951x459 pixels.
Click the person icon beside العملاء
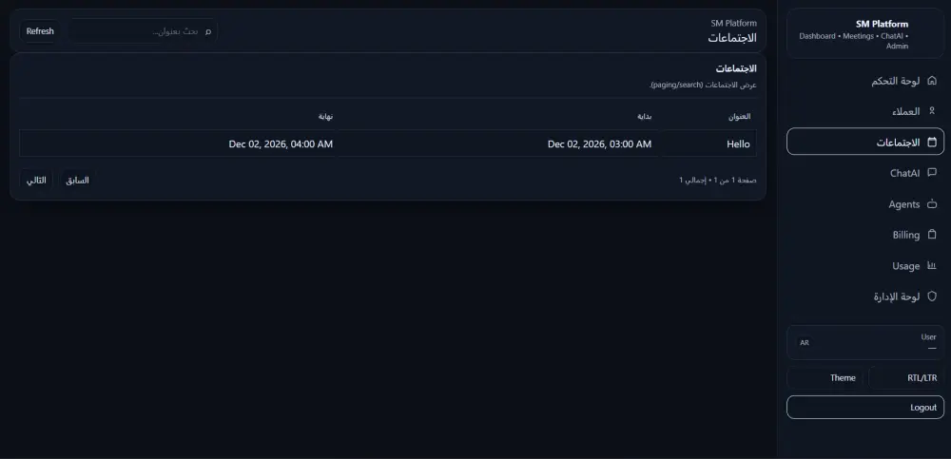[932, 111]
